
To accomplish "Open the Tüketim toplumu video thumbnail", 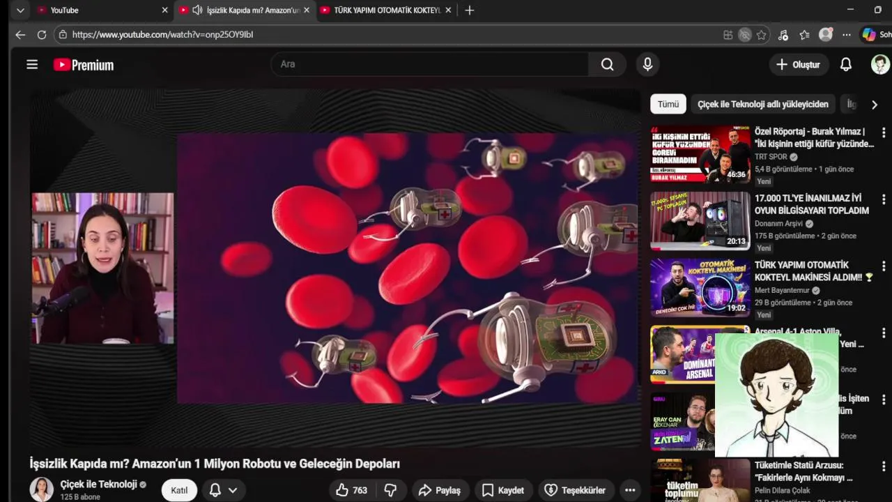I will (x=700, y=480).
